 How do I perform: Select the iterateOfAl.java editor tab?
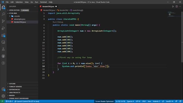tap(48, 6)
